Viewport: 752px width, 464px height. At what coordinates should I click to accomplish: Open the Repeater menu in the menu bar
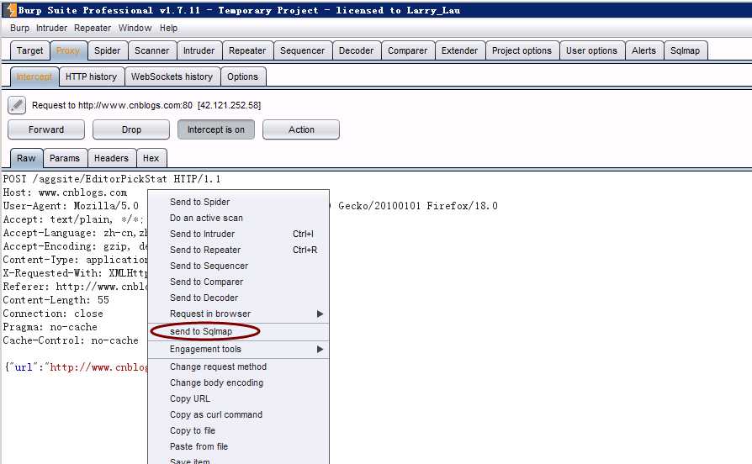tap(93, 29)
